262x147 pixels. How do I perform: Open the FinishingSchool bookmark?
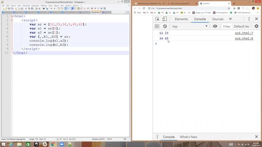(220, 13)
